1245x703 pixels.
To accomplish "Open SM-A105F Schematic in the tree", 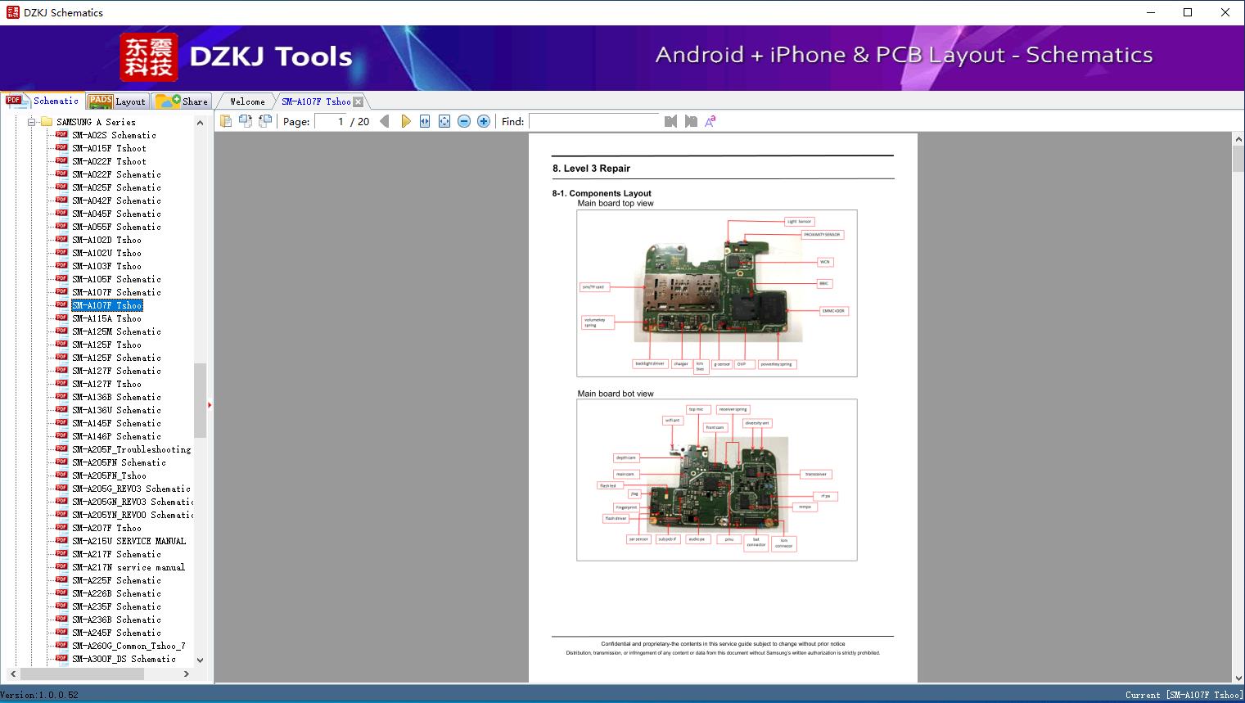I will 116,279.
